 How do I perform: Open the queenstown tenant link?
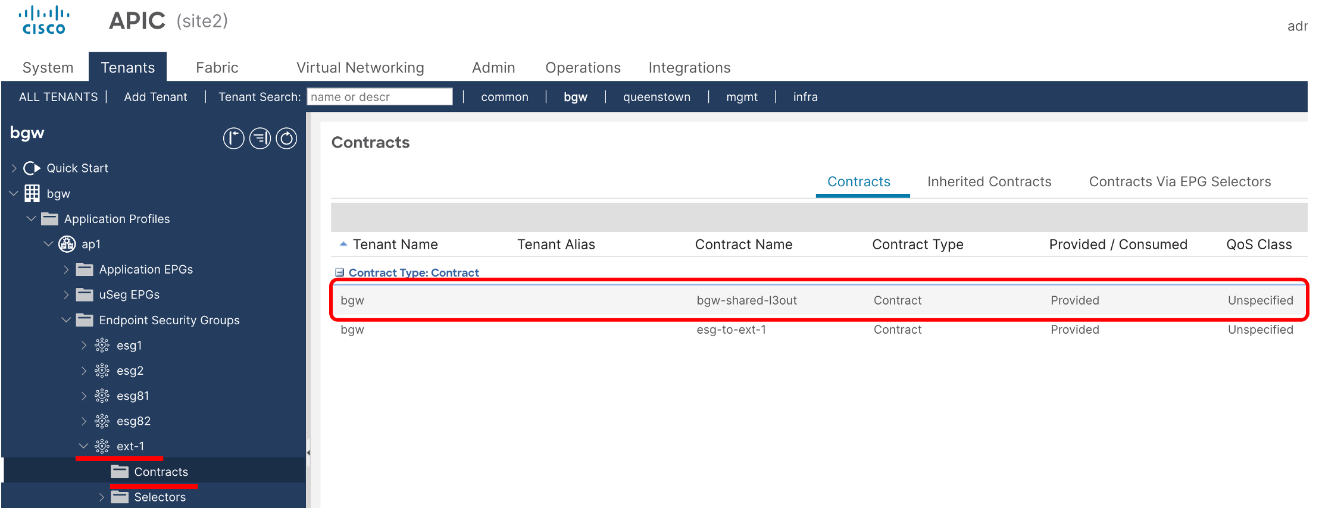coord(657,97)
